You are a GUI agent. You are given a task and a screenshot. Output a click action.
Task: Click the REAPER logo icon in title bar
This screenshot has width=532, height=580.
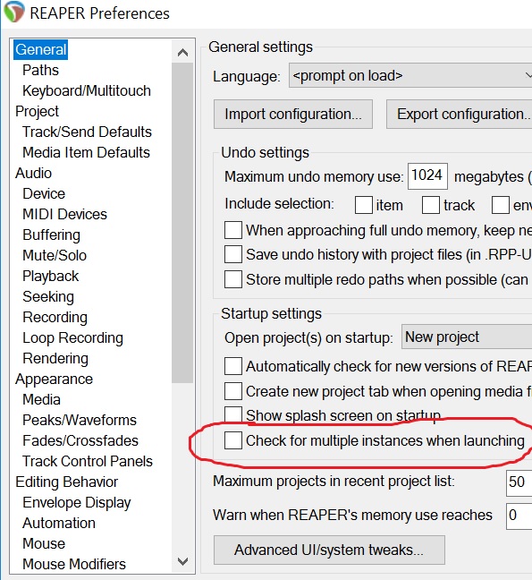coord(14,12)
